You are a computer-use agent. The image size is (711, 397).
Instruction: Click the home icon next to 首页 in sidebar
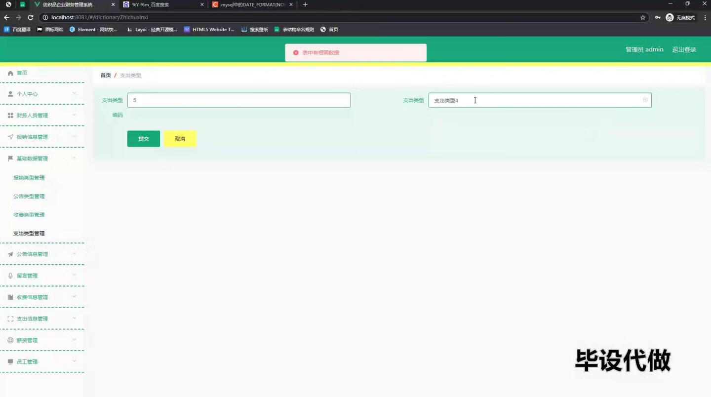10,73
